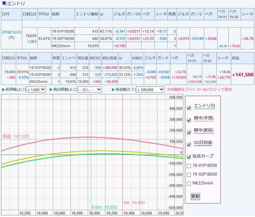Image resolution: width=255 pixels, height=217 pixels.
Task: Click 19-01P18500 in the entry table
Action: pos(63,32)
